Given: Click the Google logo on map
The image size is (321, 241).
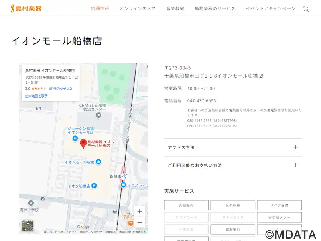Looking at the screenshot, I should point(83,227).
